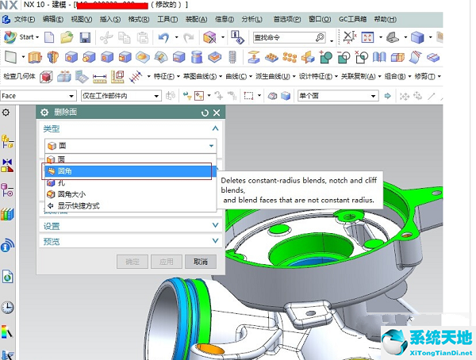Viewport: 476px width, 360px height.
Task: Click the rectangle selection mode icon
Action: pos(248,96)
